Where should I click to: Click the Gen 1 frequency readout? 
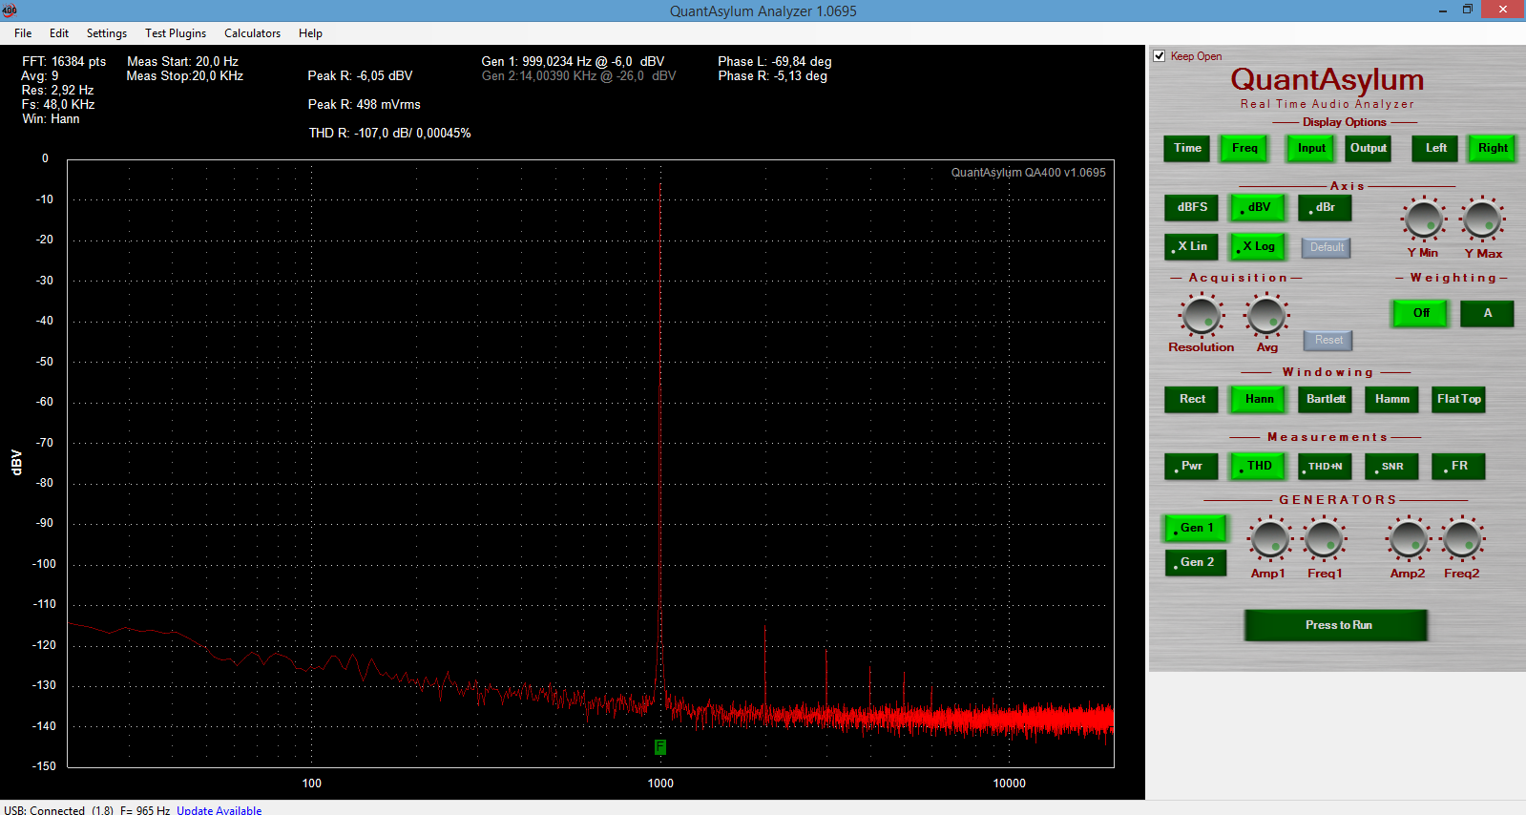[573, 61]
